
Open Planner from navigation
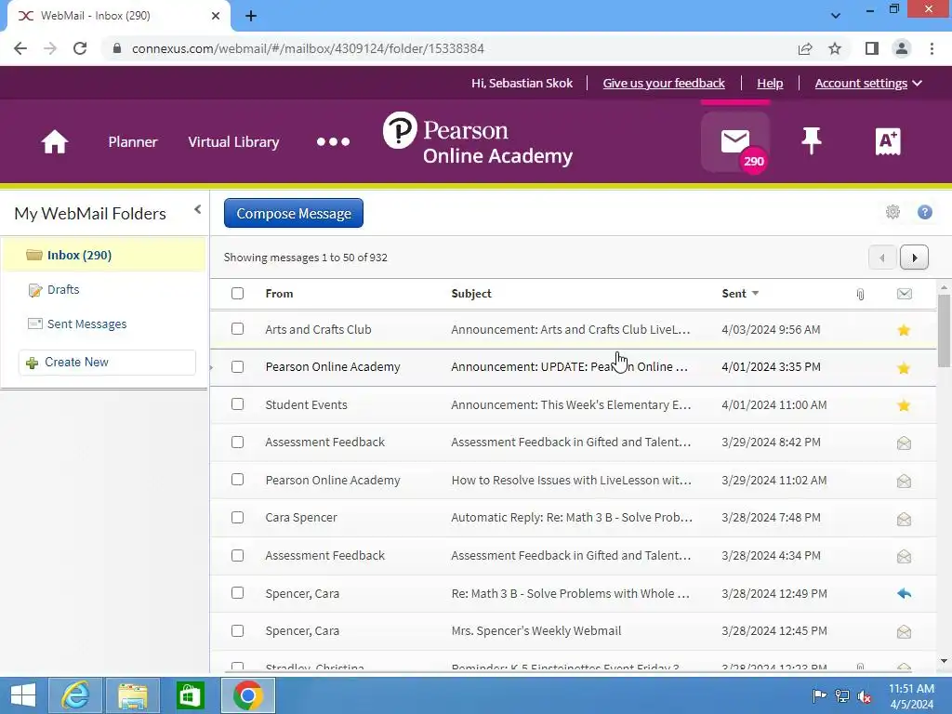coord(133,142)
